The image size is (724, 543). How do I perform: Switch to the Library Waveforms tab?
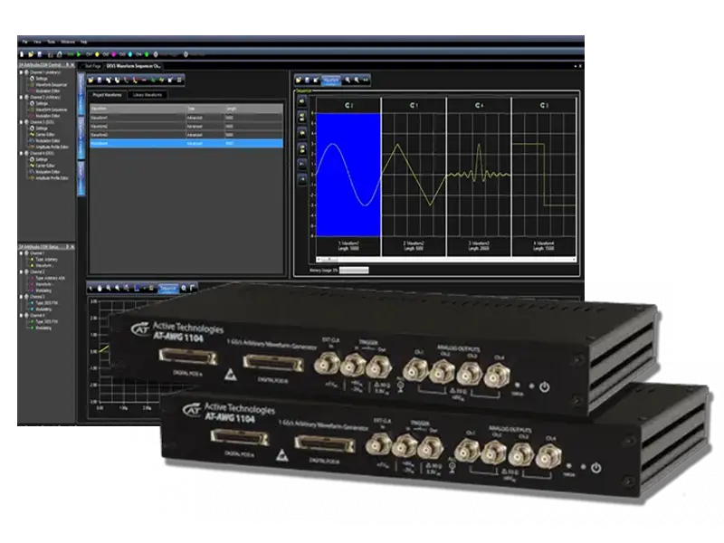click(x=147, y=95)
